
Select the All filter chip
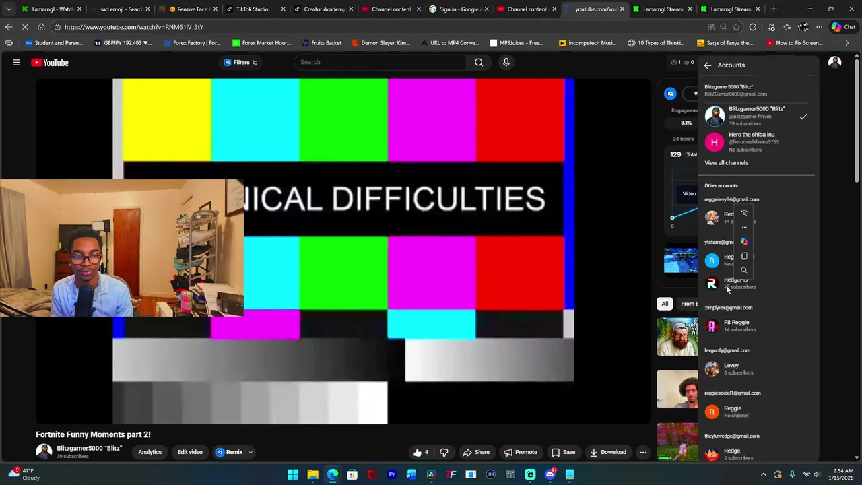click(665, 304)
